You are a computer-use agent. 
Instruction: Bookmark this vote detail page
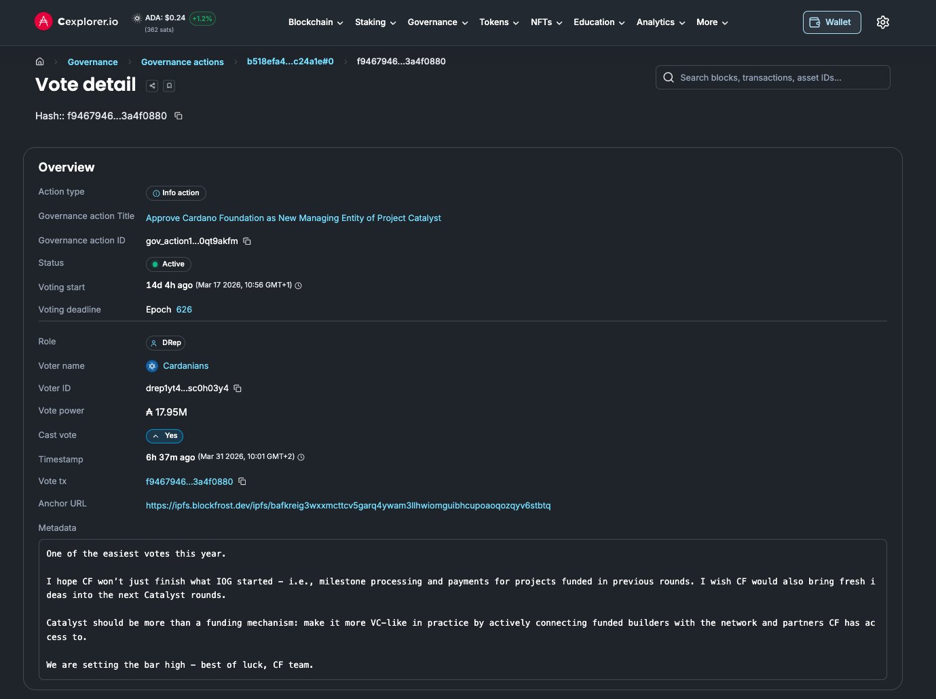170,85
